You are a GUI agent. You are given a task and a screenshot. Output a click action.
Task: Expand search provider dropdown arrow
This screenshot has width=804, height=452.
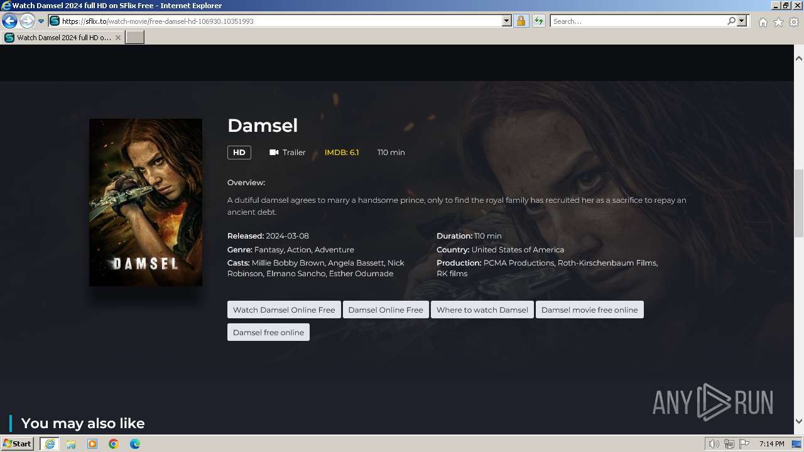(742, 21)
